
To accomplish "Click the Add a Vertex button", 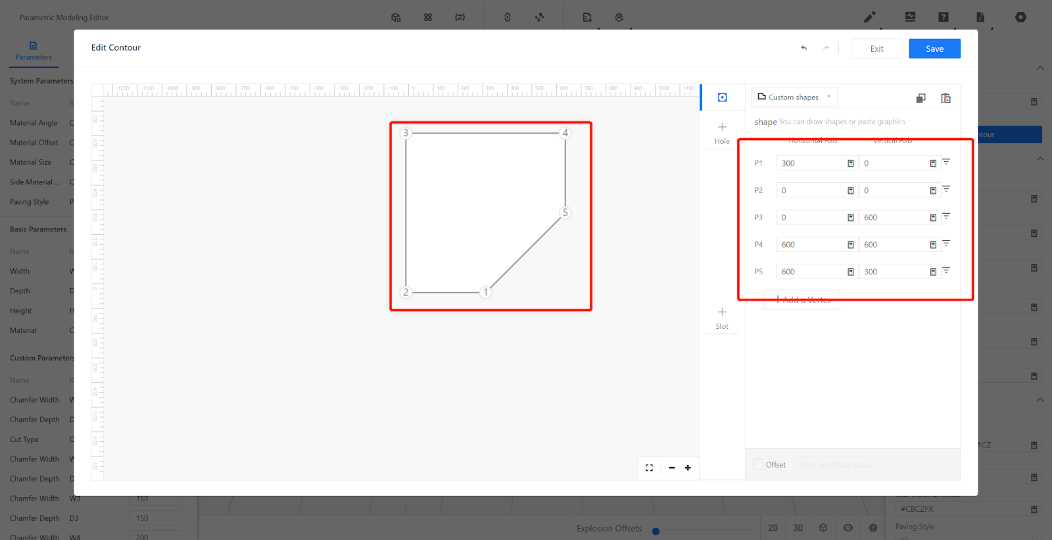I will [802, 300].
